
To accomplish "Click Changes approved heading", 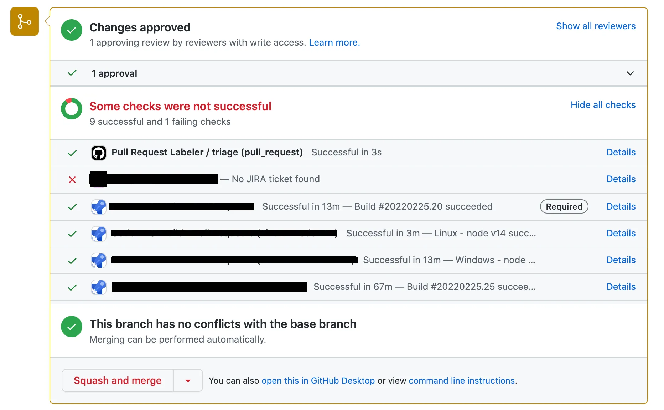I will [x=140, y=27].
